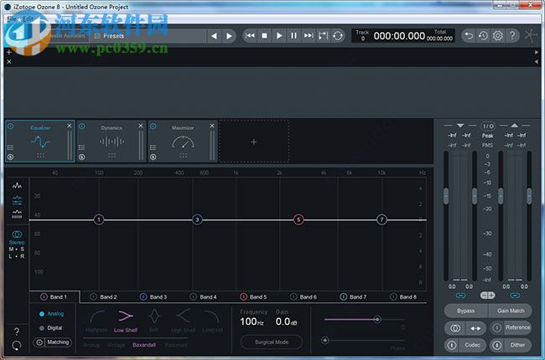Choose High Shelf filter shape

(x=183, y=321)
